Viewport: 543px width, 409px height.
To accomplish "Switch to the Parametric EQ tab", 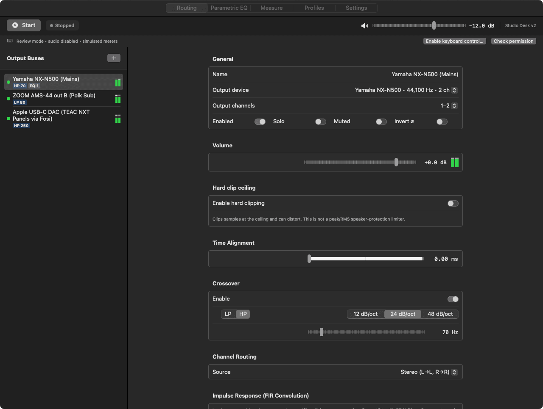I will pyautogui.click(x=229, y=8).
